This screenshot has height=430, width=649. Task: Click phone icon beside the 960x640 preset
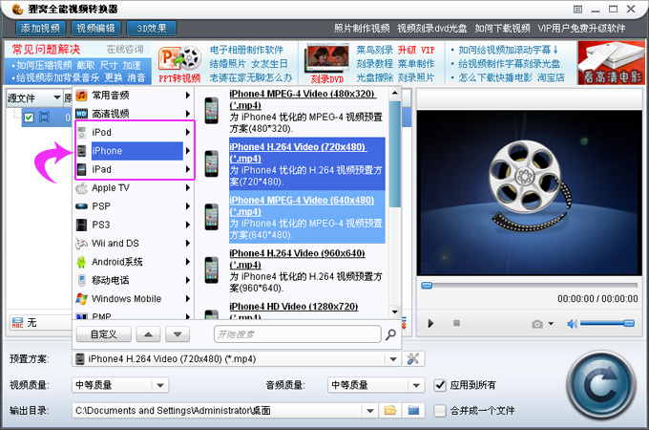[212, 270]
